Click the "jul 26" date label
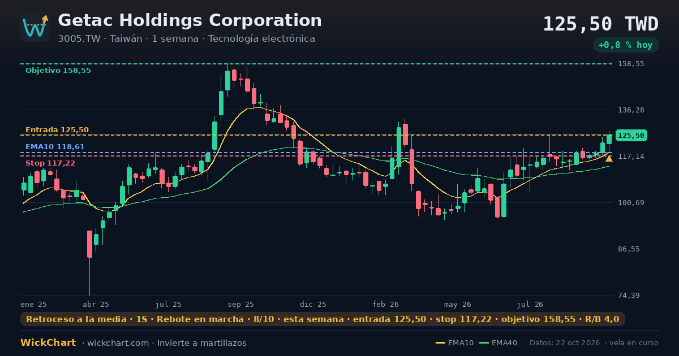The image size is (679, 356). click(x=530, y=305)
